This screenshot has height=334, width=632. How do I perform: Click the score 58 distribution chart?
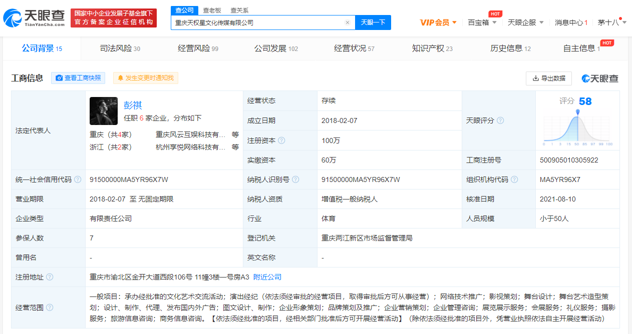tap(578, 127)
